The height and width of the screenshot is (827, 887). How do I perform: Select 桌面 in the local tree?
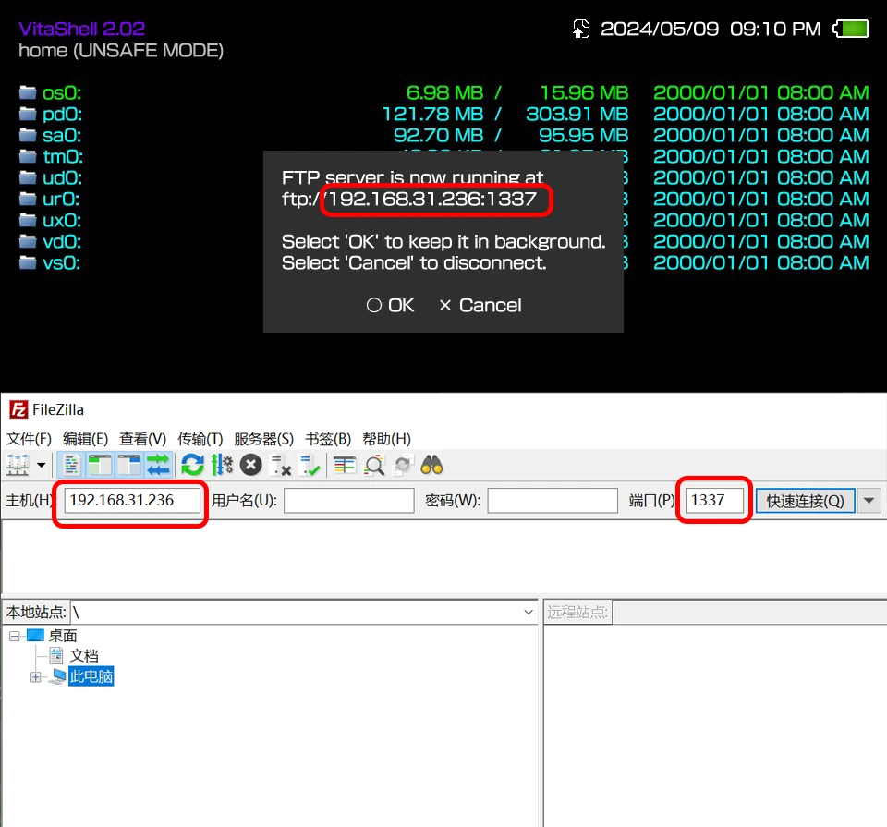[x=62, y=636]
